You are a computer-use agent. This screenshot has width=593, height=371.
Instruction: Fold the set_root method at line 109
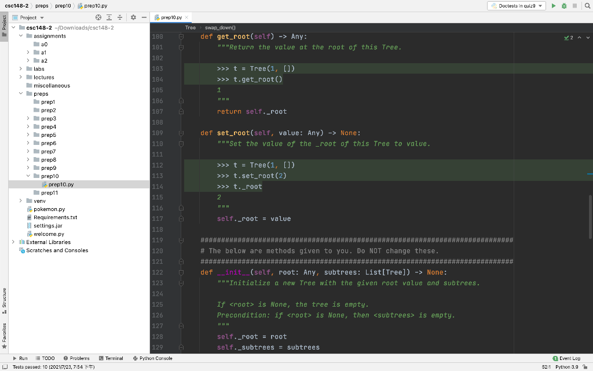pyautogui.click(x=181, y=133)
